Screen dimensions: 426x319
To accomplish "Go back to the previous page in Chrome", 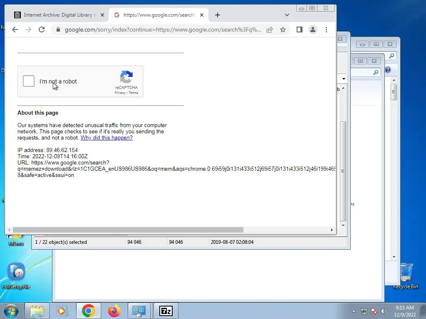I will coord(15,29).
